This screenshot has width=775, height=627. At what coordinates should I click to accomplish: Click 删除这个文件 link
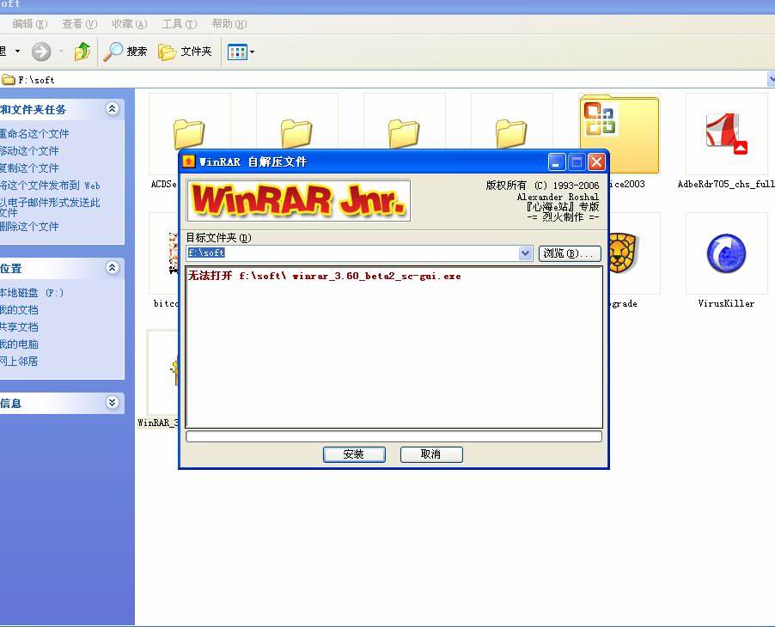click(x=29, y=226)
